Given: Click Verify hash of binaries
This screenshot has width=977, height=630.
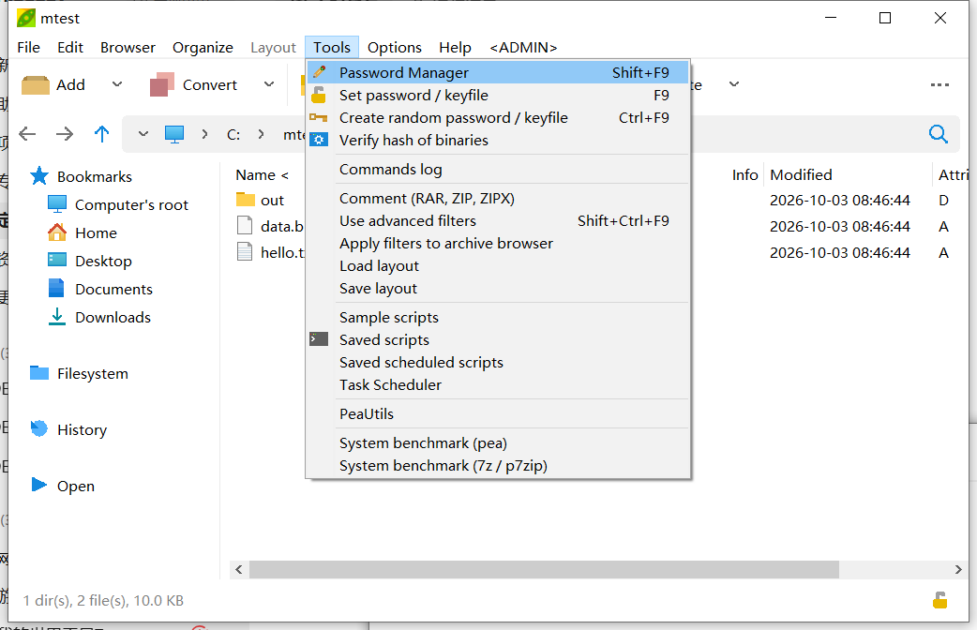Looking at the screenshot, I should pos(498,141).
